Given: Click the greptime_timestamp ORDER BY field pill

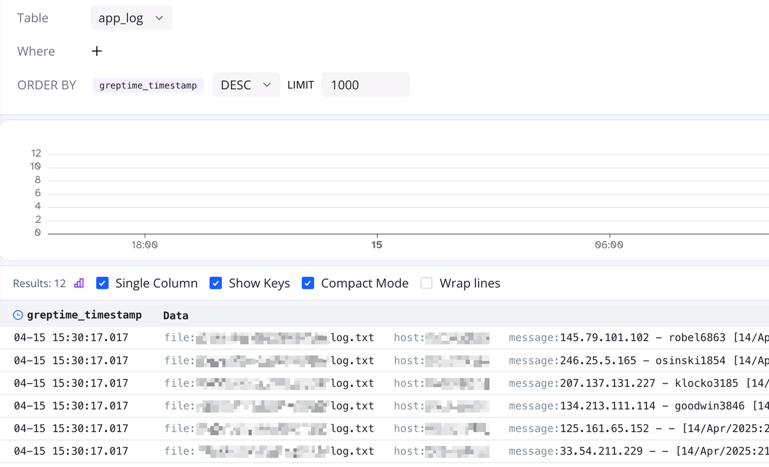Looking at the screenshot, I should tap(148, 85).
